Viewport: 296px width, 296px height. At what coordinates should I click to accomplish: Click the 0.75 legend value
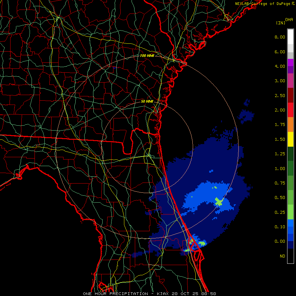coord(280,183)
